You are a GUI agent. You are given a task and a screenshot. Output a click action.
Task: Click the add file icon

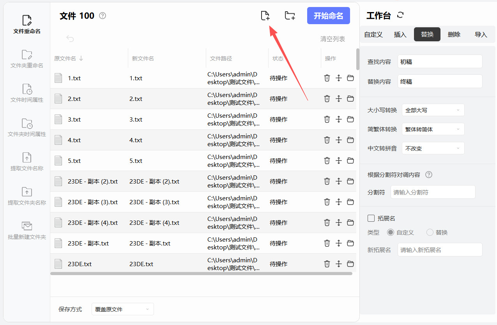pyautogui.click(x=265, y=16)
